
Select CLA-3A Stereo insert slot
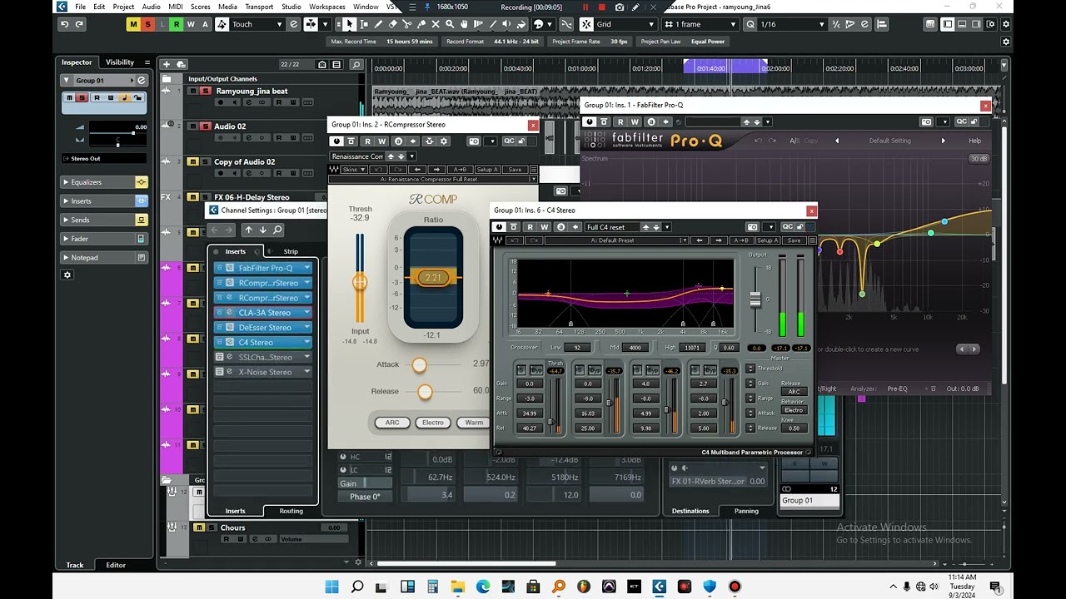[263, 313]
